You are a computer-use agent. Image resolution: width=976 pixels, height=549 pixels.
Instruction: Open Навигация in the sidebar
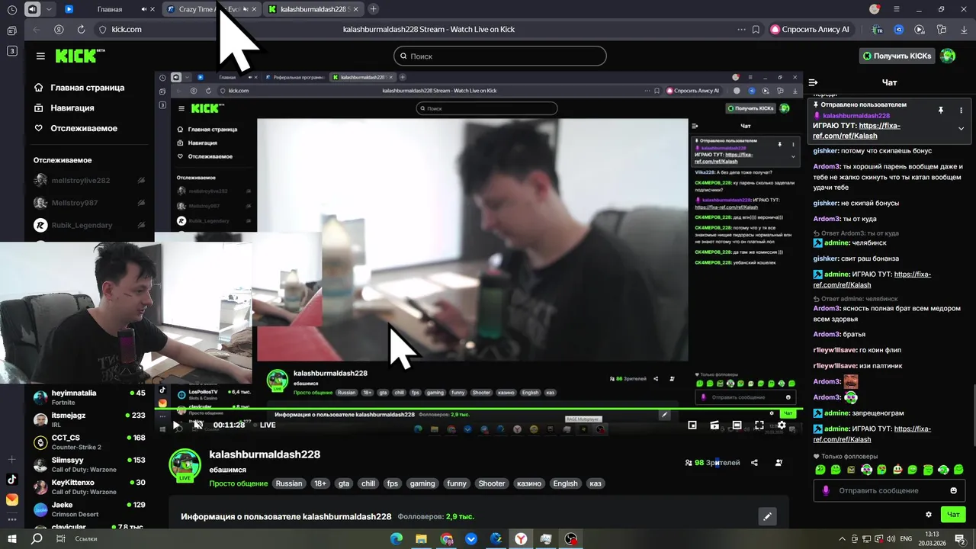pyautogui.click(x=65, y=108)
